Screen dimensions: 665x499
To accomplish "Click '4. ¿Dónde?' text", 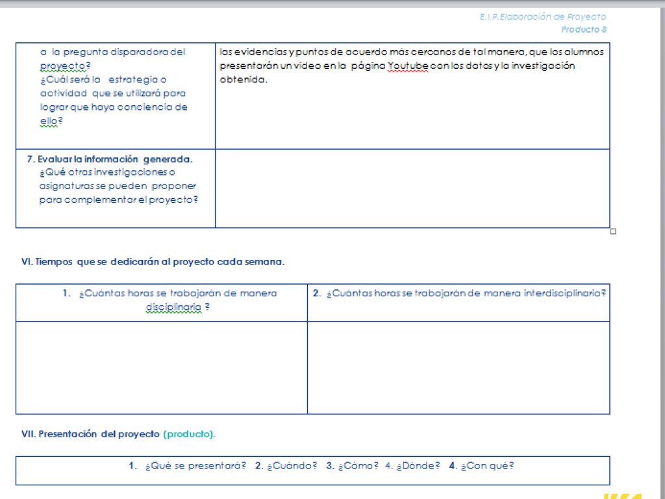I will tap(412, 466).
